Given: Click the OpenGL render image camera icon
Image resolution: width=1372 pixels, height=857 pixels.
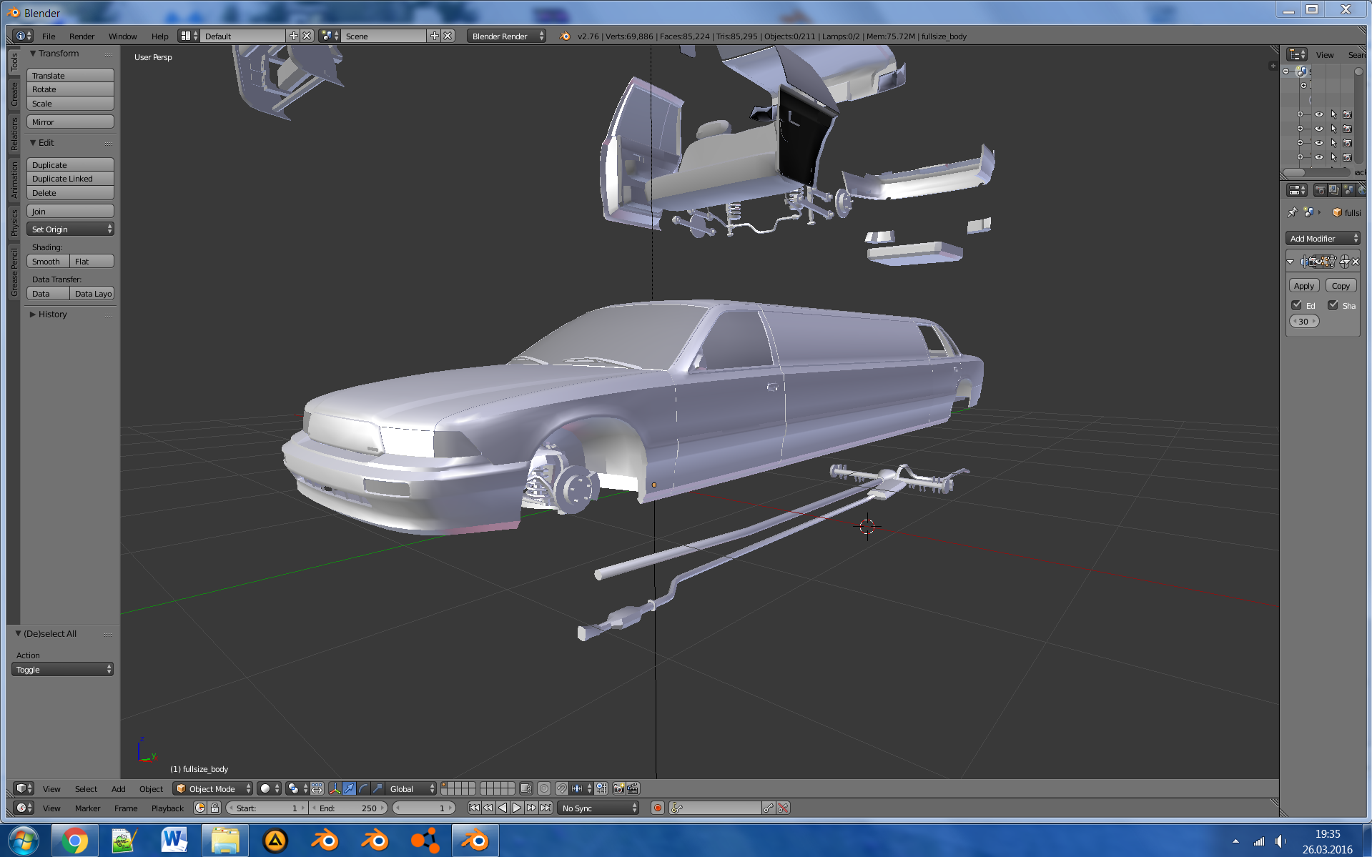Looking at the screenshot, I should (x=618, y=788).
